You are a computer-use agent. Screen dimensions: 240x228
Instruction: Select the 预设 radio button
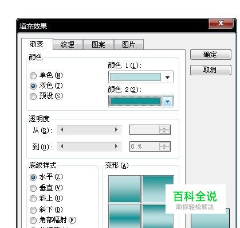pos(46,96)
